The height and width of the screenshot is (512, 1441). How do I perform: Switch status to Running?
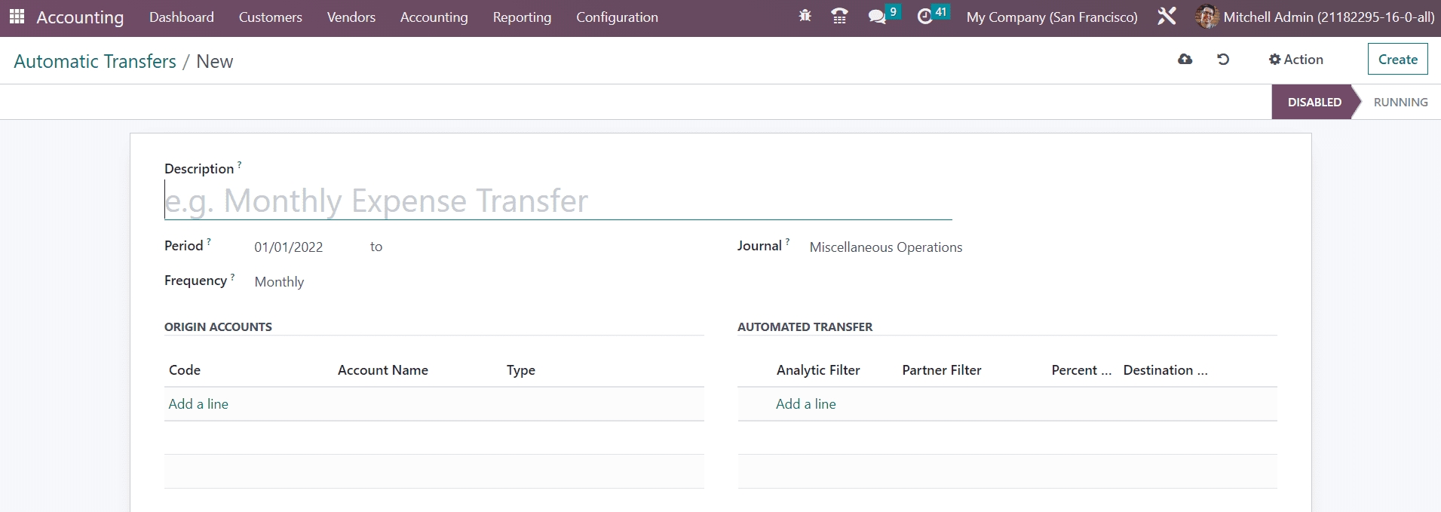(1400, 103)
